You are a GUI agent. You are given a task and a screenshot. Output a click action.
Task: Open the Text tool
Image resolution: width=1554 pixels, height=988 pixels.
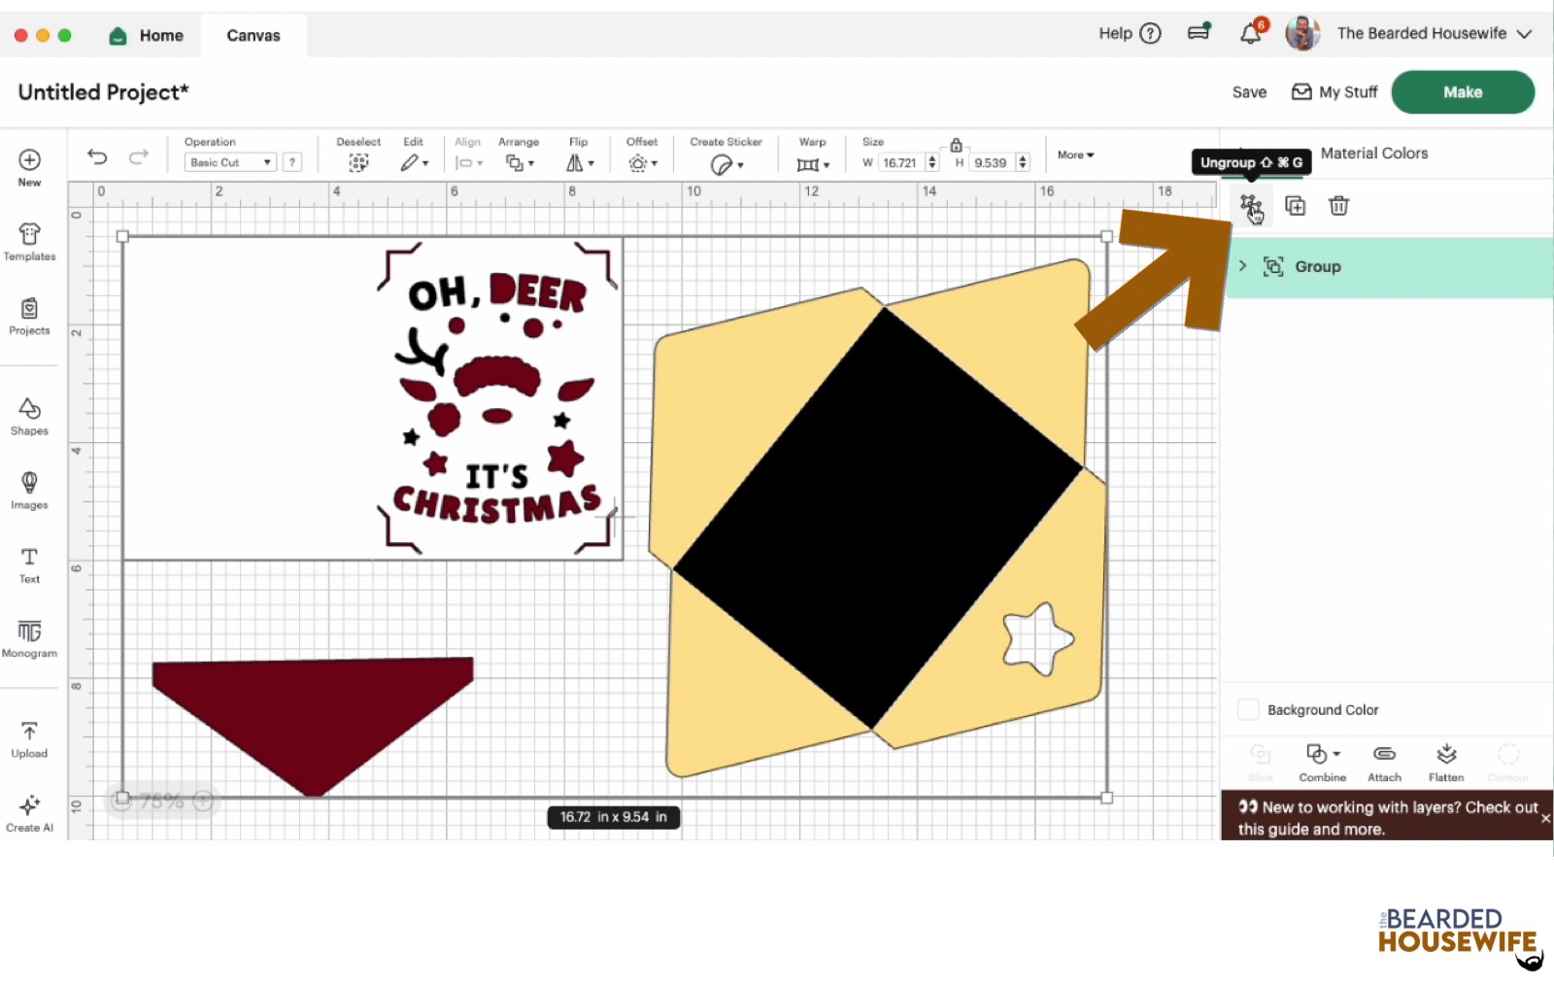tap(29, 563)
